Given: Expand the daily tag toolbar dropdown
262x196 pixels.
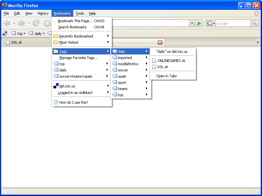Looking at the screenshot, I should pos(44,34).
